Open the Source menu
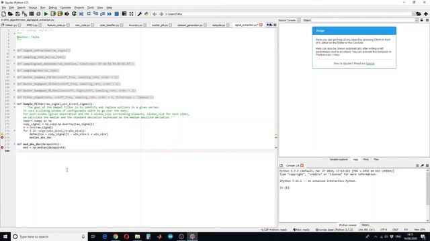Viewport: 430px width, 241px height. tap(33, 7)
